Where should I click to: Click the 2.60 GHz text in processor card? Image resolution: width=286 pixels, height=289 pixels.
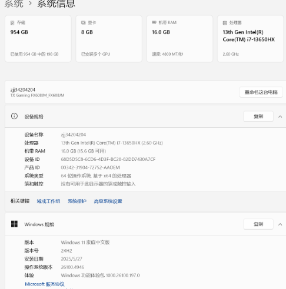pos(231,54)
